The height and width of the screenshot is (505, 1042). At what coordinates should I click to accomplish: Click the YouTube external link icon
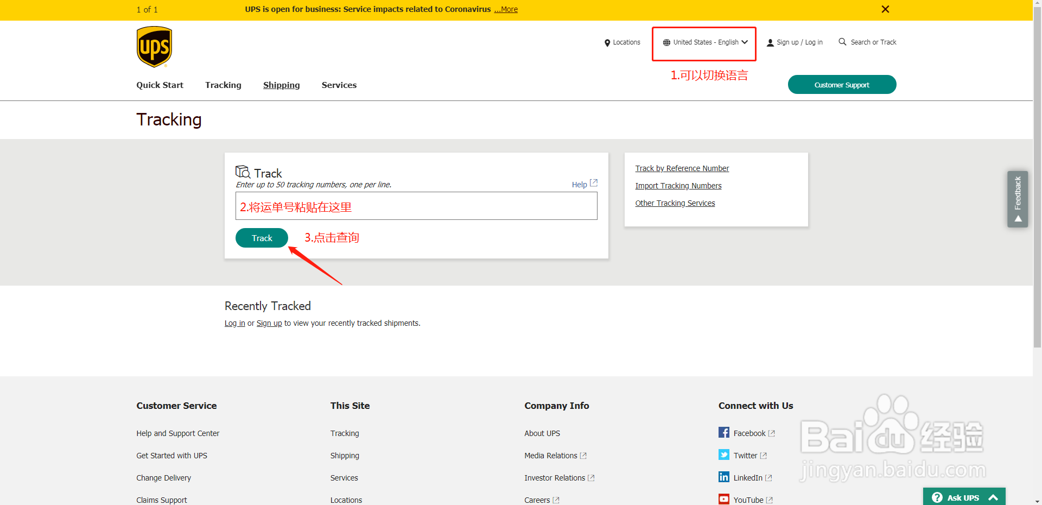click(x=770, y=500)
